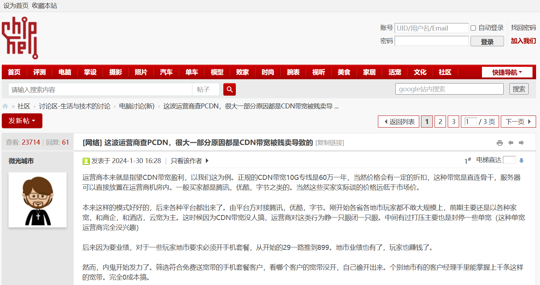This screenshot has height=285, width=540.
Task: Click the 下一页 next page button
Action: pos(518,122)
